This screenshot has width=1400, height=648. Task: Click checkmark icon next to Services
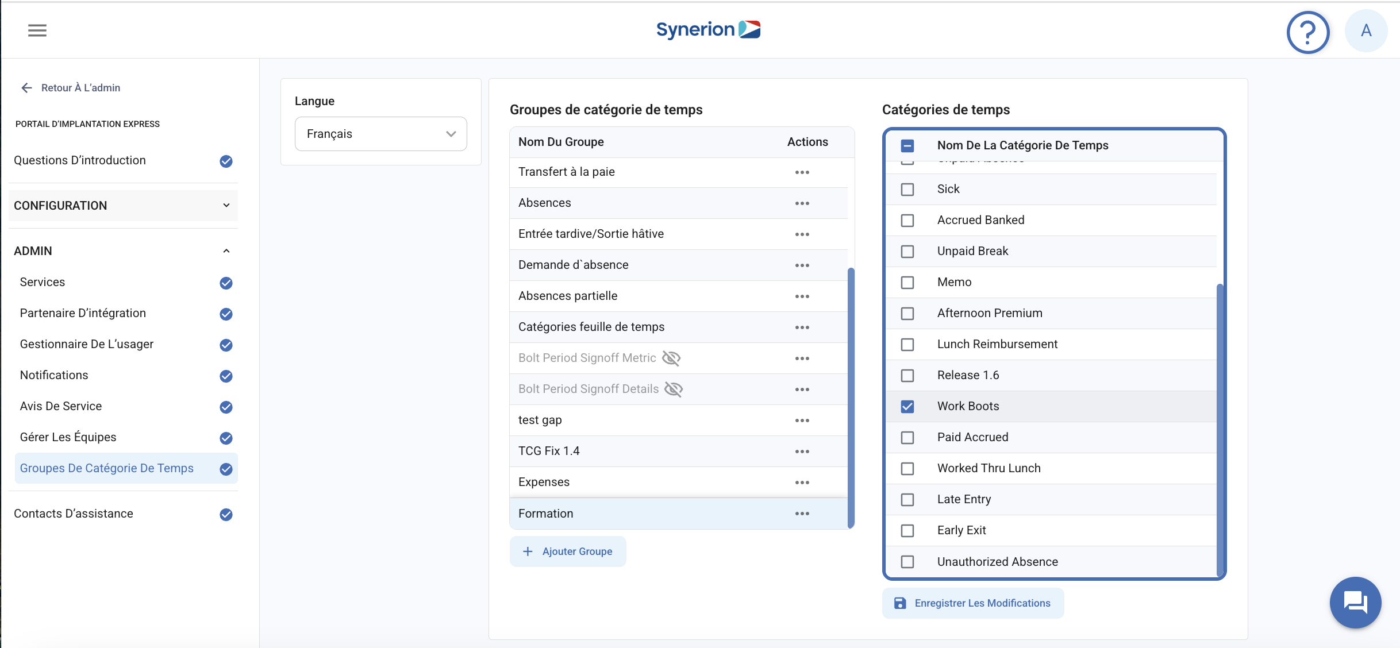tap(226, 283)
